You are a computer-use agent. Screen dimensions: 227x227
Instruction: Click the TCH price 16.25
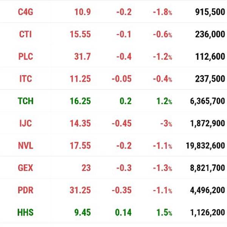(x=80, y=101)
